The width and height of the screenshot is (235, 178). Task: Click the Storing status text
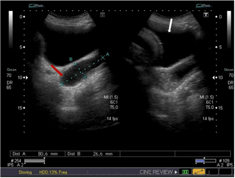(x=25, y=172)
